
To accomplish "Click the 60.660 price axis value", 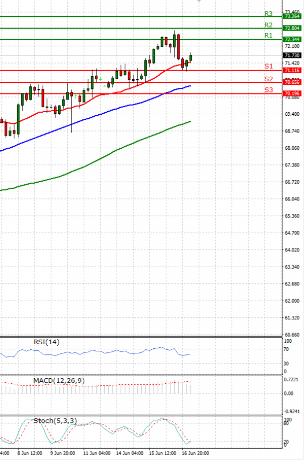I will click(292, 335).
